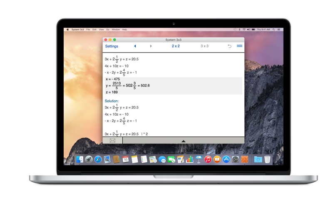The image size is (333, 208).
Task: Switch to the 2 x 2 tab
Action: point(176,46)
